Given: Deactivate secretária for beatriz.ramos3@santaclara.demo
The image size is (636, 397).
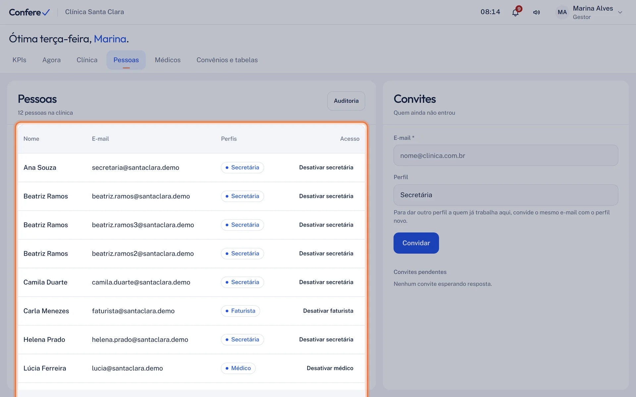Looking at the screenshot, I should tap(326, 225).
